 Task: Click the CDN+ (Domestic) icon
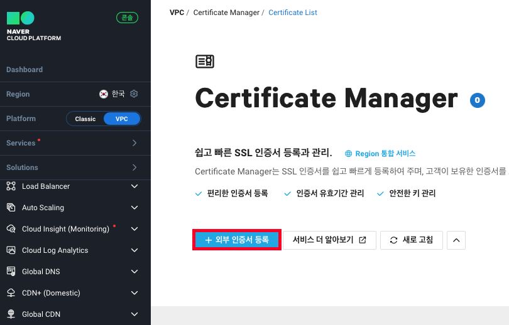pyautogui.click(x=11, y=293)
